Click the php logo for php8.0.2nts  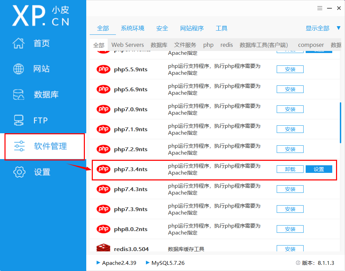(103, 229)
